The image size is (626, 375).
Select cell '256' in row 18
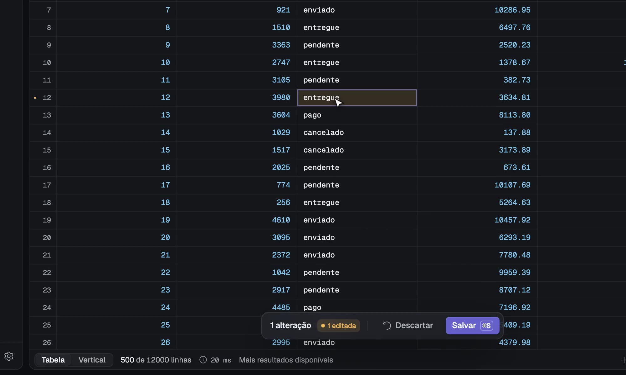(x=237, y=202)
